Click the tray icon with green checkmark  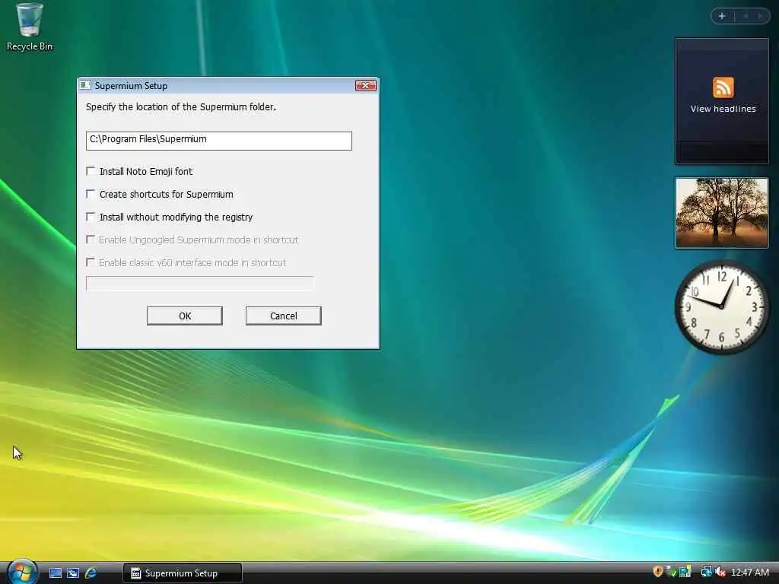tap(671, 572)
